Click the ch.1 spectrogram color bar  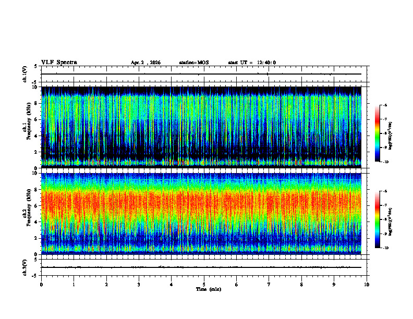(x=377, y=133)
